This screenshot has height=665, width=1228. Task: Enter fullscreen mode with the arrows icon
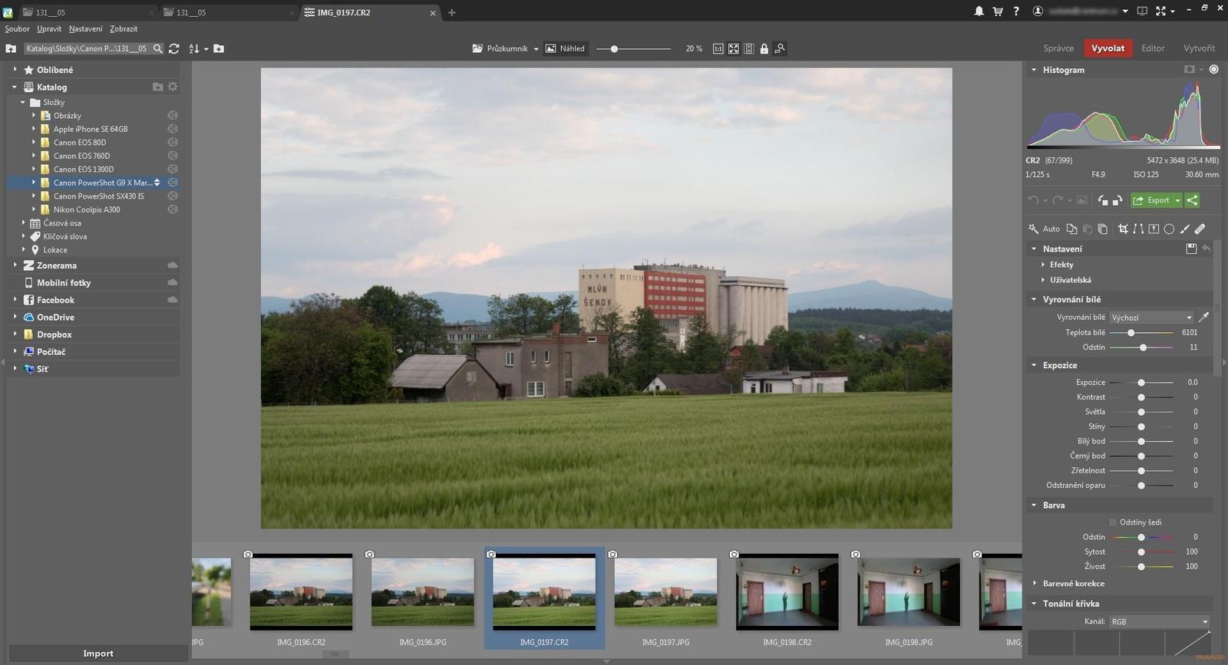tap(1160, 12)
